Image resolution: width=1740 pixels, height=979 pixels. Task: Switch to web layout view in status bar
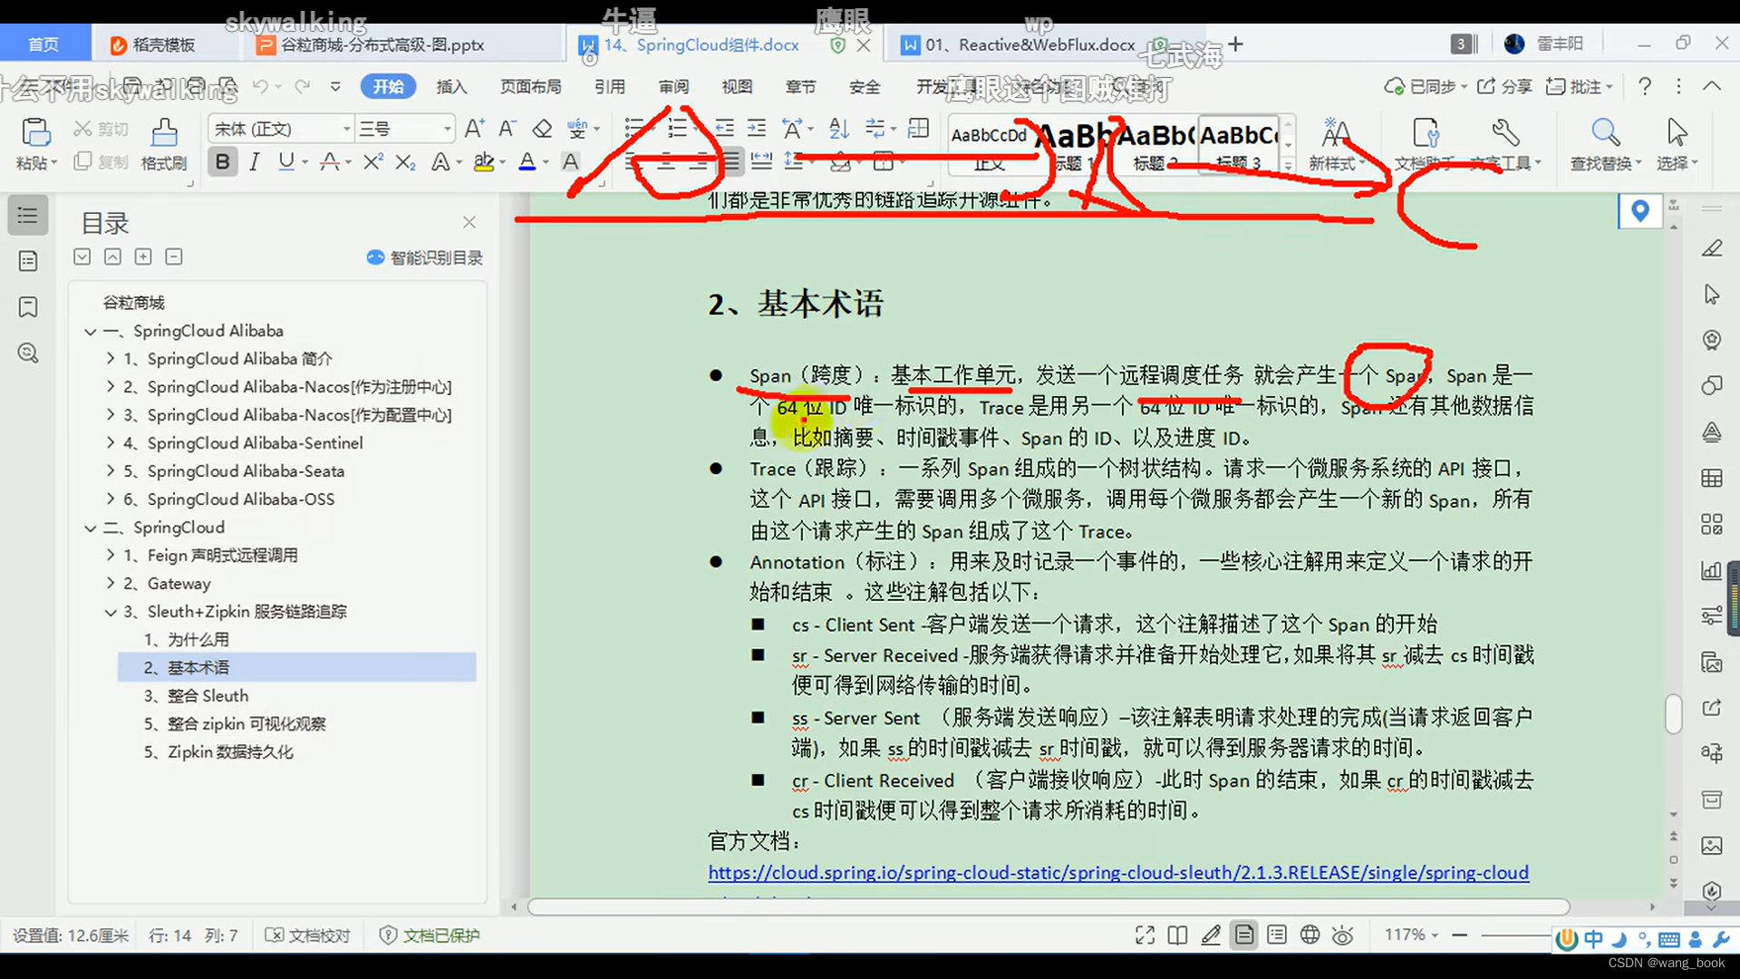1310,935
